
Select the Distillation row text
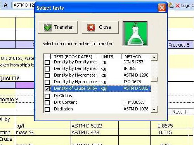63,109
